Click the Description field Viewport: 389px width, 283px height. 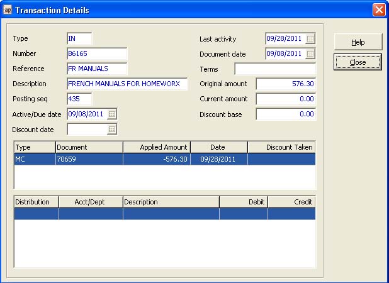[127, 84]
